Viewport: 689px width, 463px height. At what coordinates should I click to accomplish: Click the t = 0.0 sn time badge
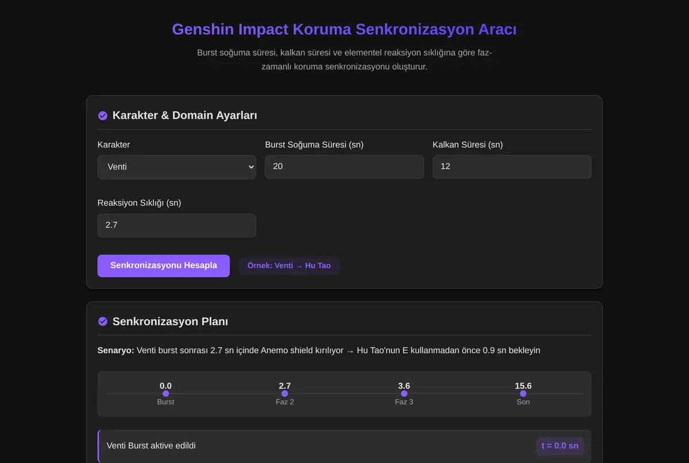pyautogui.click(x=560, y=446)
